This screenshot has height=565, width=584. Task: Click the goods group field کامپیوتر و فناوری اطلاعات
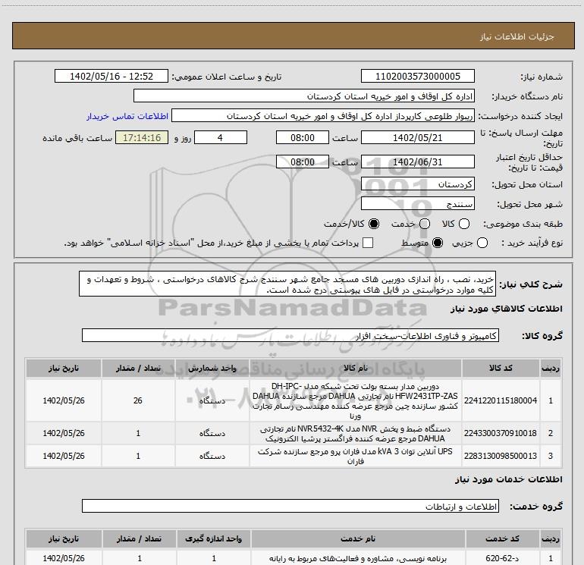290,335
